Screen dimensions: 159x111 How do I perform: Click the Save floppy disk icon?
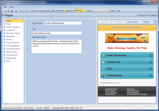12,11
